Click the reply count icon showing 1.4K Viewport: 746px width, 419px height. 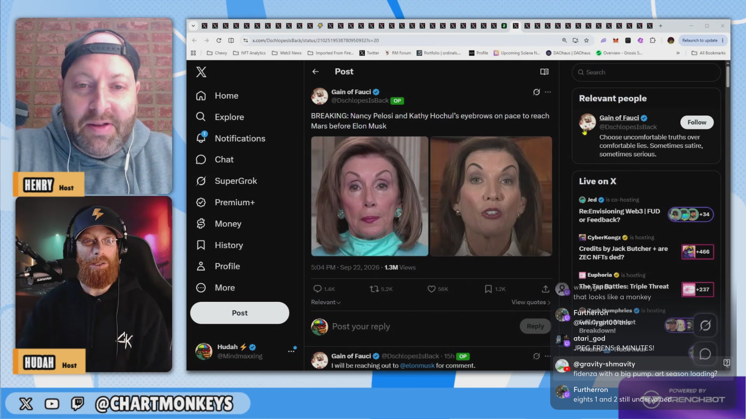[317, 289]
